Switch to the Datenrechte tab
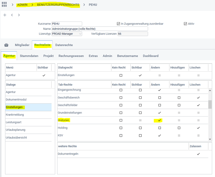 (x=64, y=45)
